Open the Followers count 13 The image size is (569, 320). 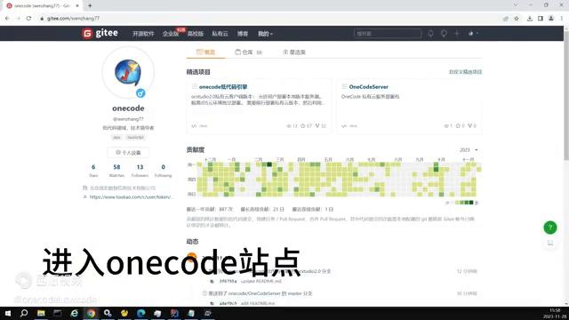(140, 171)
